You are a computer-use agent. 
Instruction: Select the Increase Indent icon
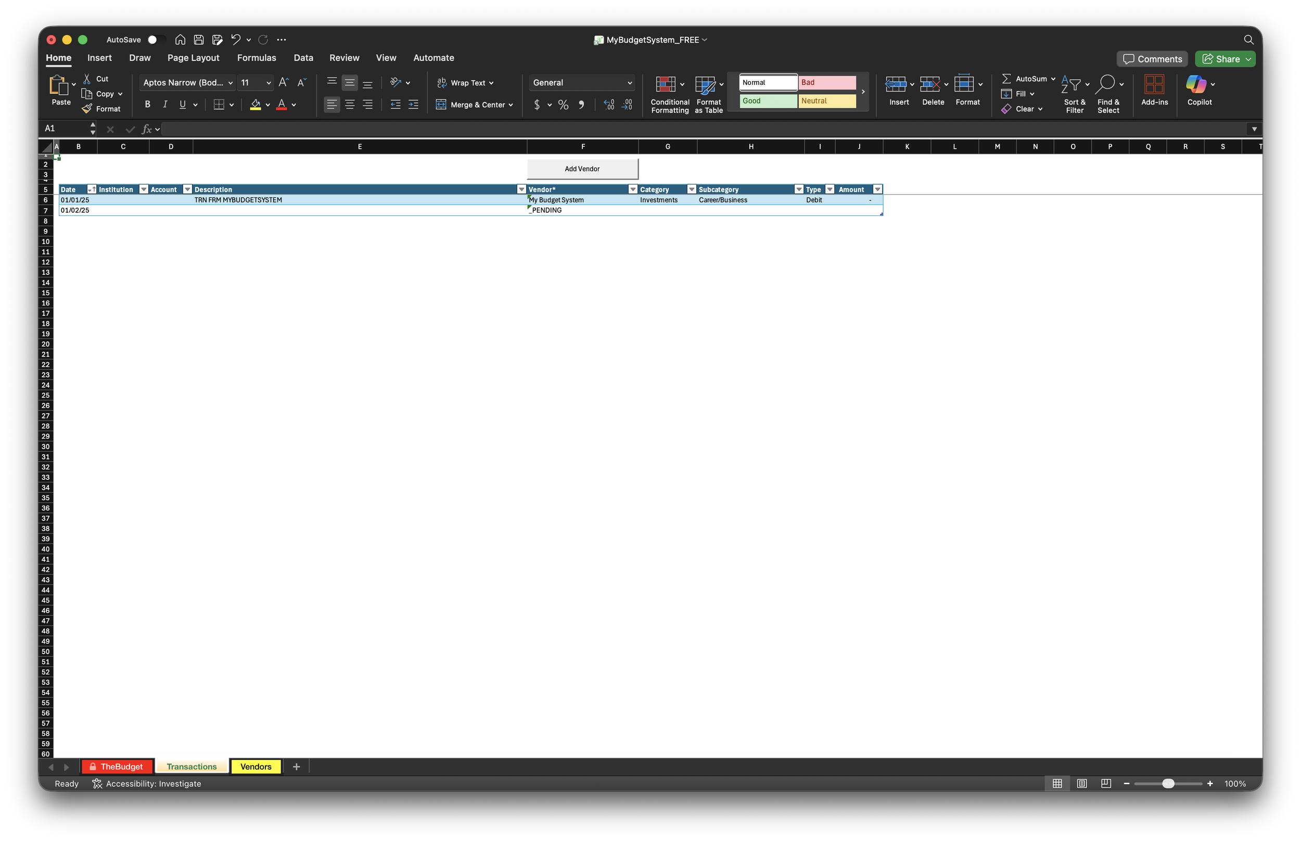[x=413, y=104]
